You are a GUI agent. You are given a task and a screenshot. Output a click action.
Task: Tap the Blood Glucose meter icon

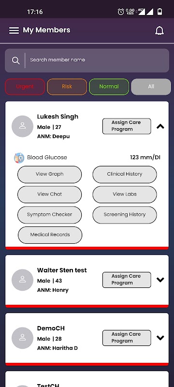[x=19, y=158]
